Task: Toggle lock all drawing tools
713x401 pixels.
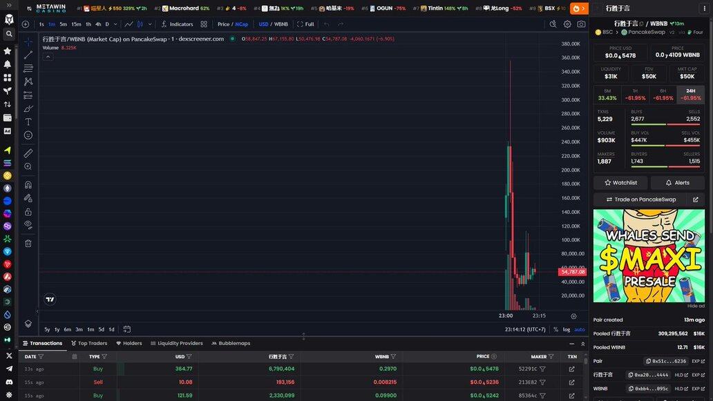Action: [28, 211]
